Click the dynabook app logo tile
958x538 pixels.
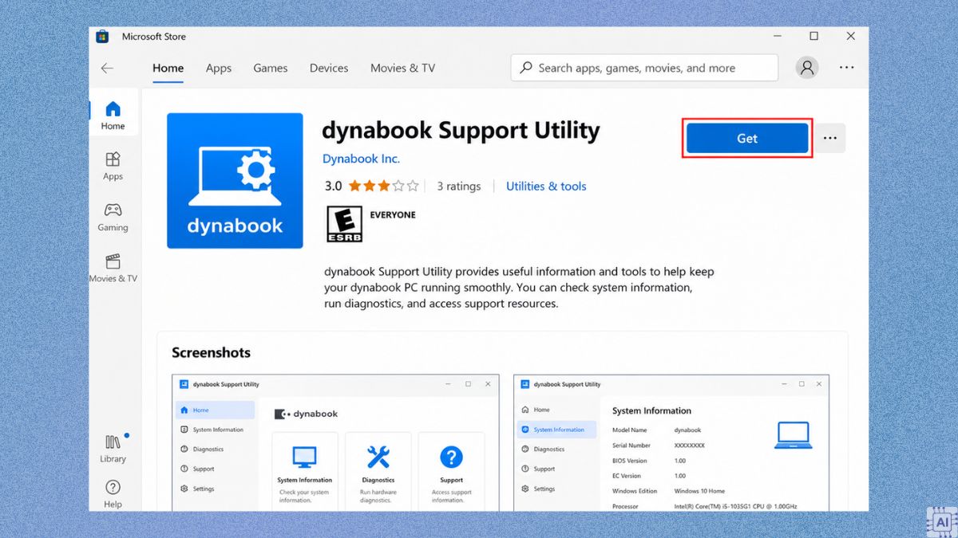coord(235,181)
